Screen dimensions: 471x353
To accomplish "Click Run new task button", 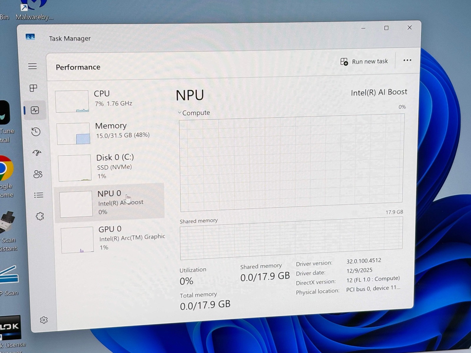I will (364, 61).
